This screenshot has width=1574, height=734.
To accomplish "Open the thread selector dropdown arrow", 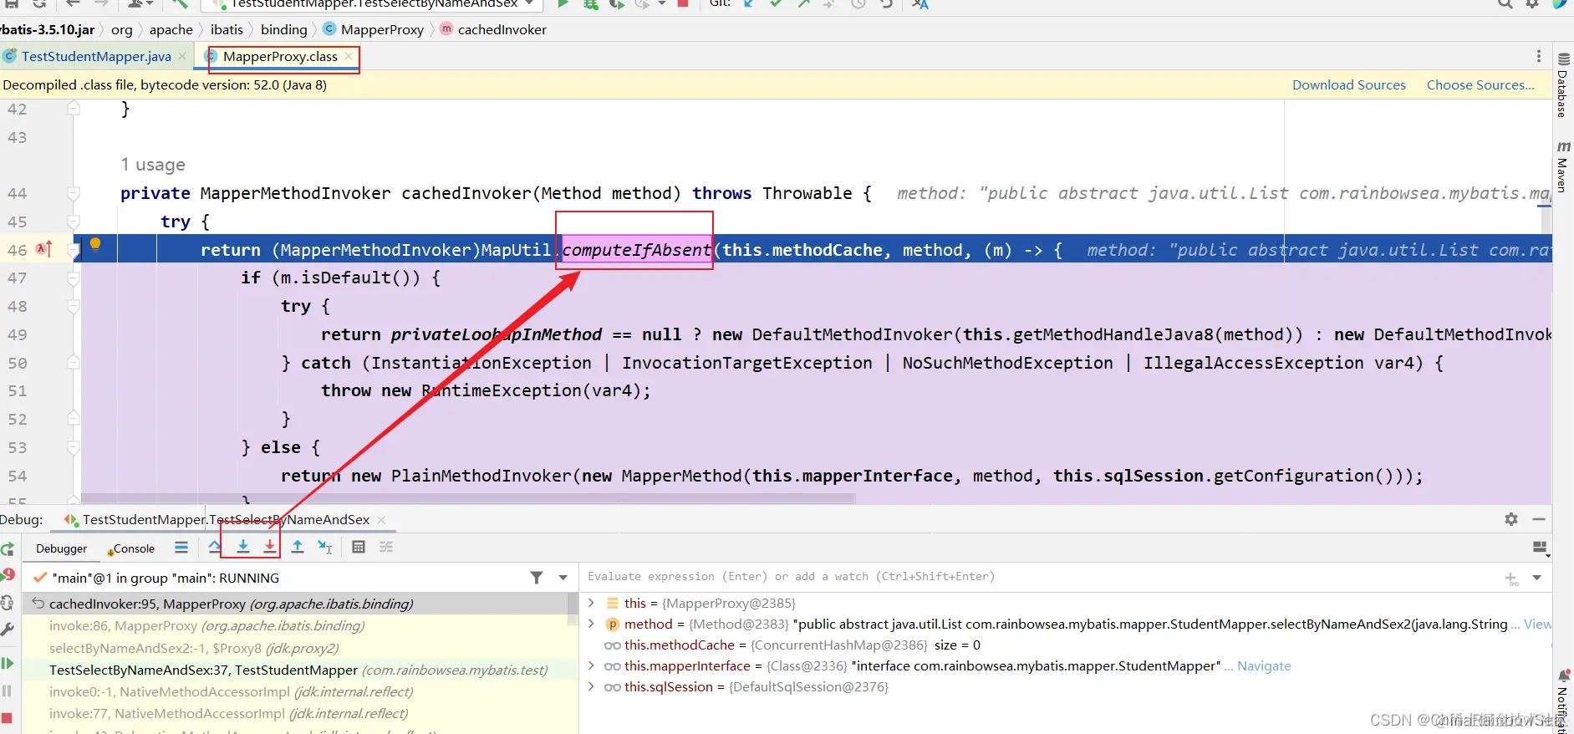I will [563, 578].
